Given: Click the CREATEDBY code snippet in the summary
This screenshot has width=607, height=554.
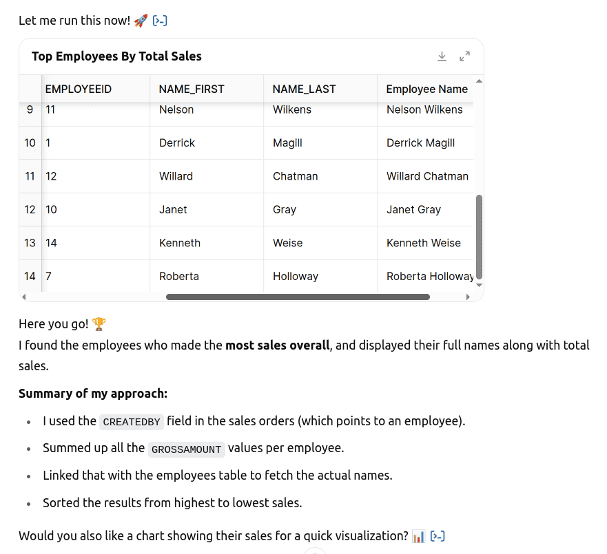Looking at the screenshot, I should pyautogui.click(x=132, y=422).
